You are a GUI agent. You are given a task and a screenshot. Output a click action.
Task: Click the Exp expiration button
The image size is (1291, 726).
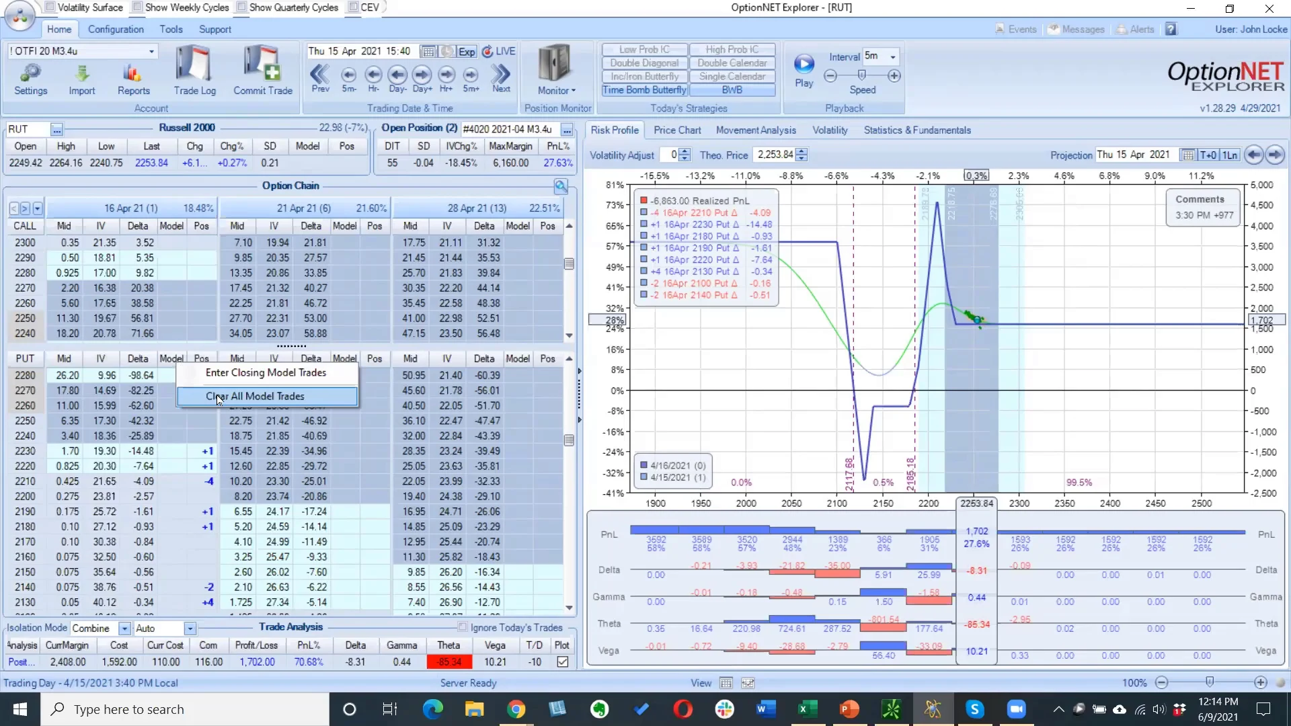[467, 52]
